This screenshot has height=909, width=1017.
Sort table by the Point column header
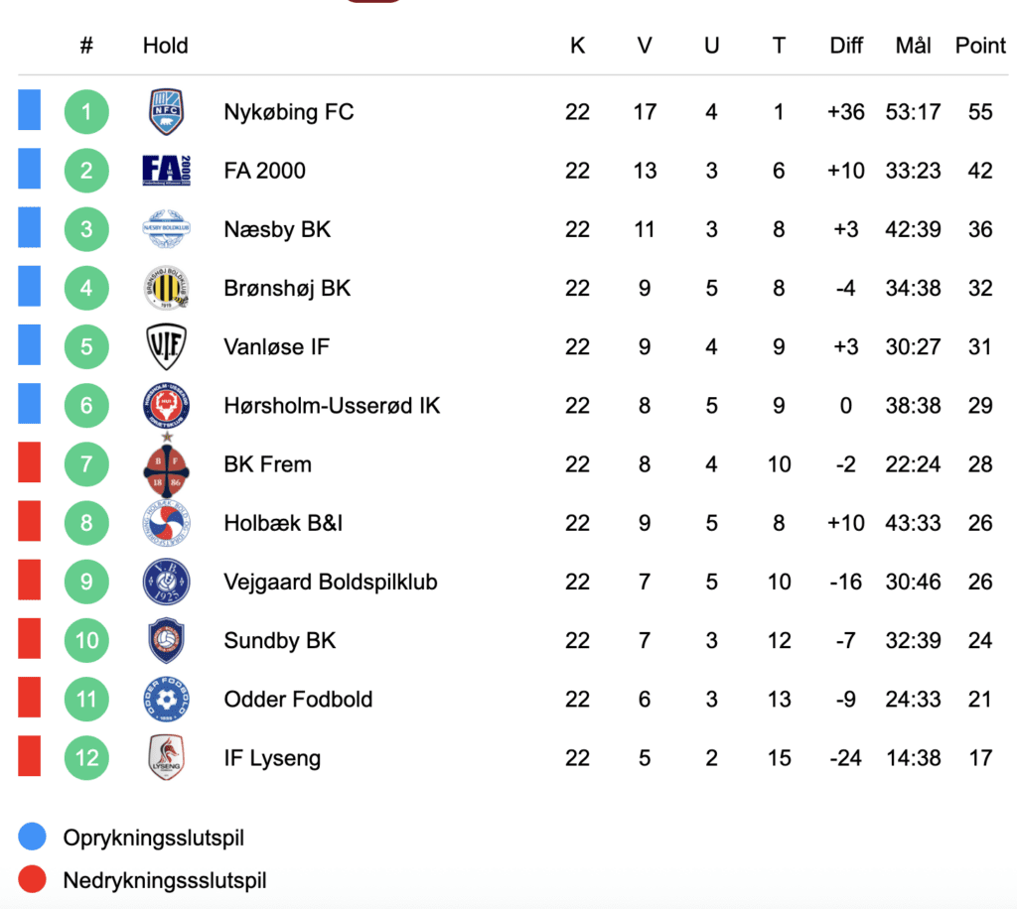pyautogui.click(x=980, y=46)
